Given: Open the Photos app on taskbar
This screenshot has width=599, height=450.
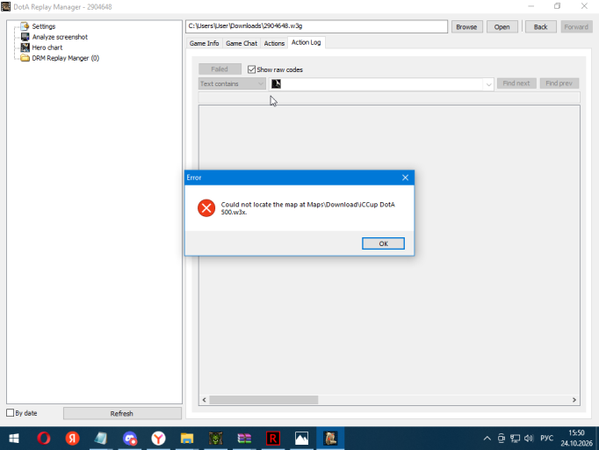Looking at the screenshot, I should click(x=302, y=439).
